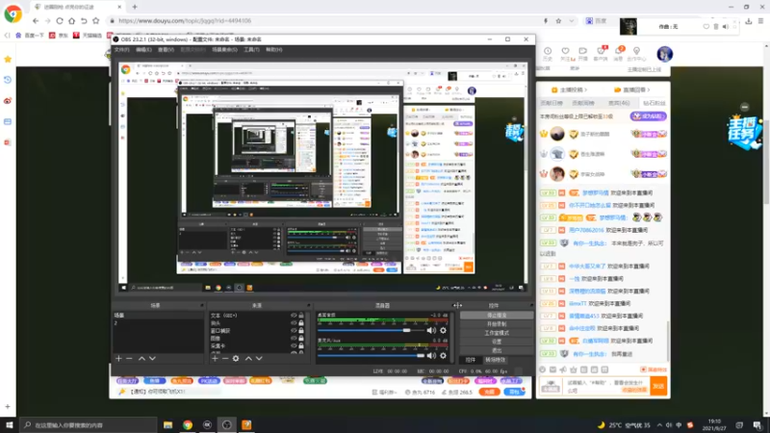
Task: Open OBS 文件(F) menu
Action: [x=121, y=50]
